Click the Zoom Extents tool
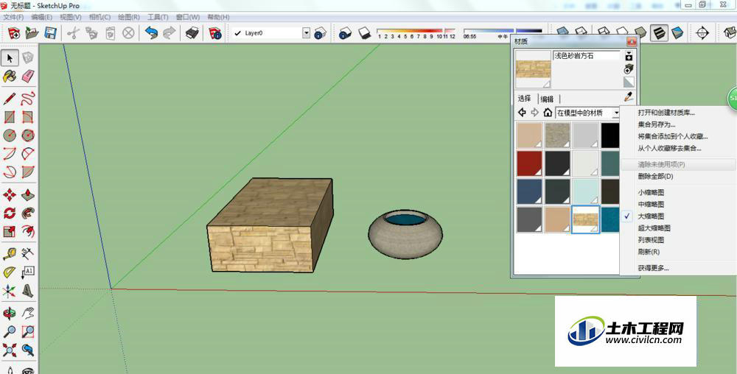Screen dimensions: 737x374 (x=10, y=350)
